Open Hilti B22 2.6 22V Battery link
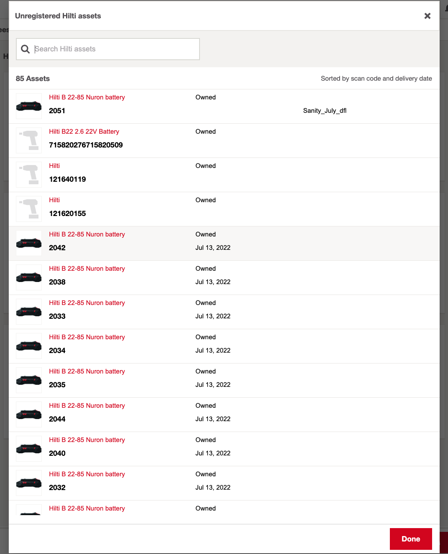 [x=84, y=132]
